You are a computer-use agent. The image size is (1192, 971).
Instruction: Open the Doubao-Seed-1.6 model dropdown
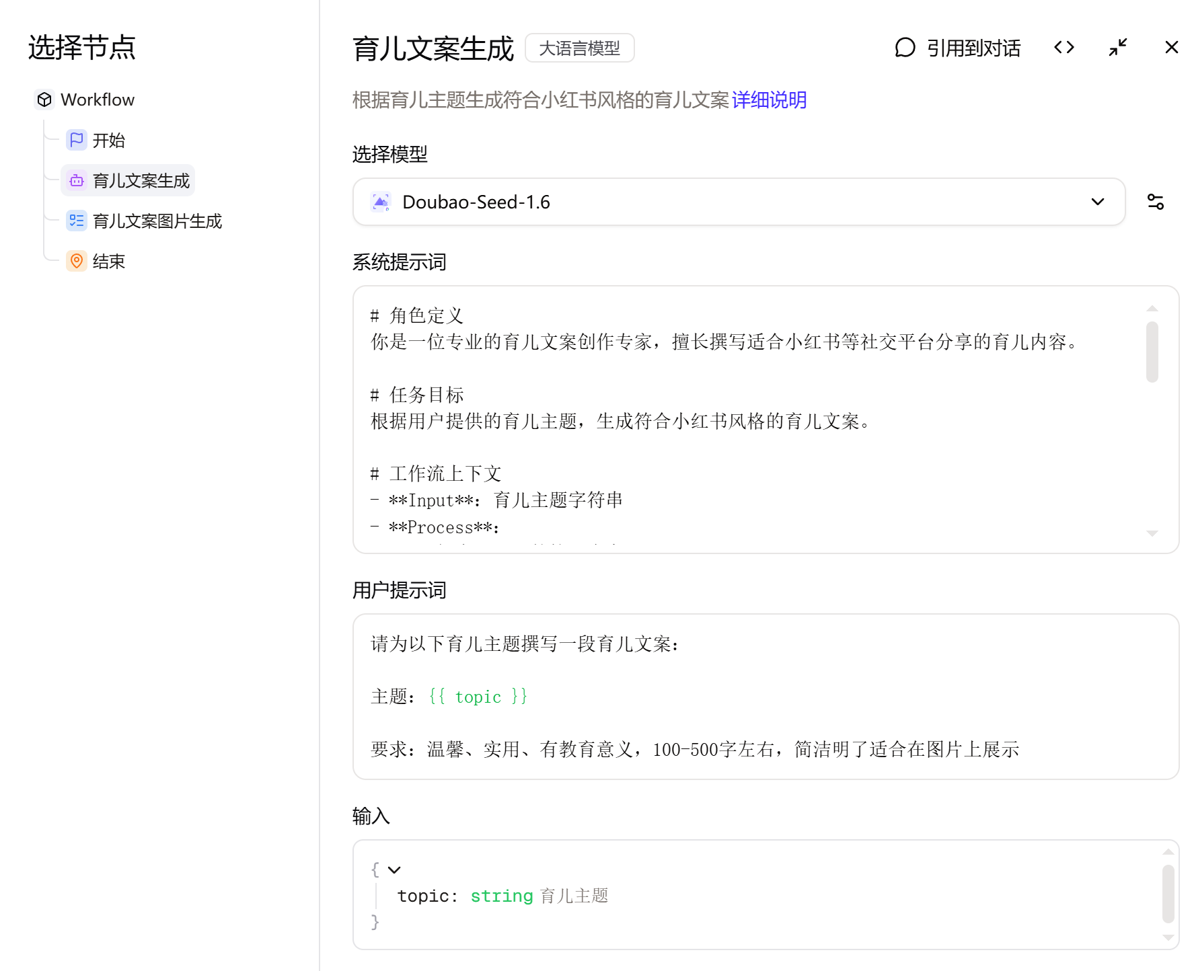point(739,202)
